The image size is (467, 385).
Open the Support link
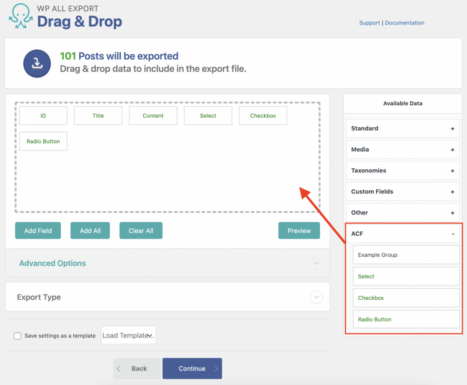pos(369,23)
